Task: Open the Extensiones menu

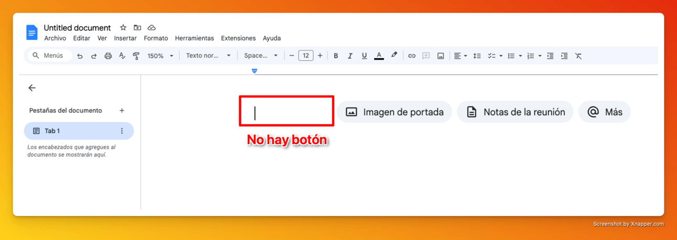Action: [238, 38]
